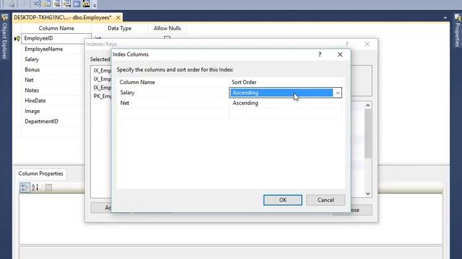Cancel the Index Columns dialog
The image size is (462, 259).
pyautogui.click(x=326, y=200)
